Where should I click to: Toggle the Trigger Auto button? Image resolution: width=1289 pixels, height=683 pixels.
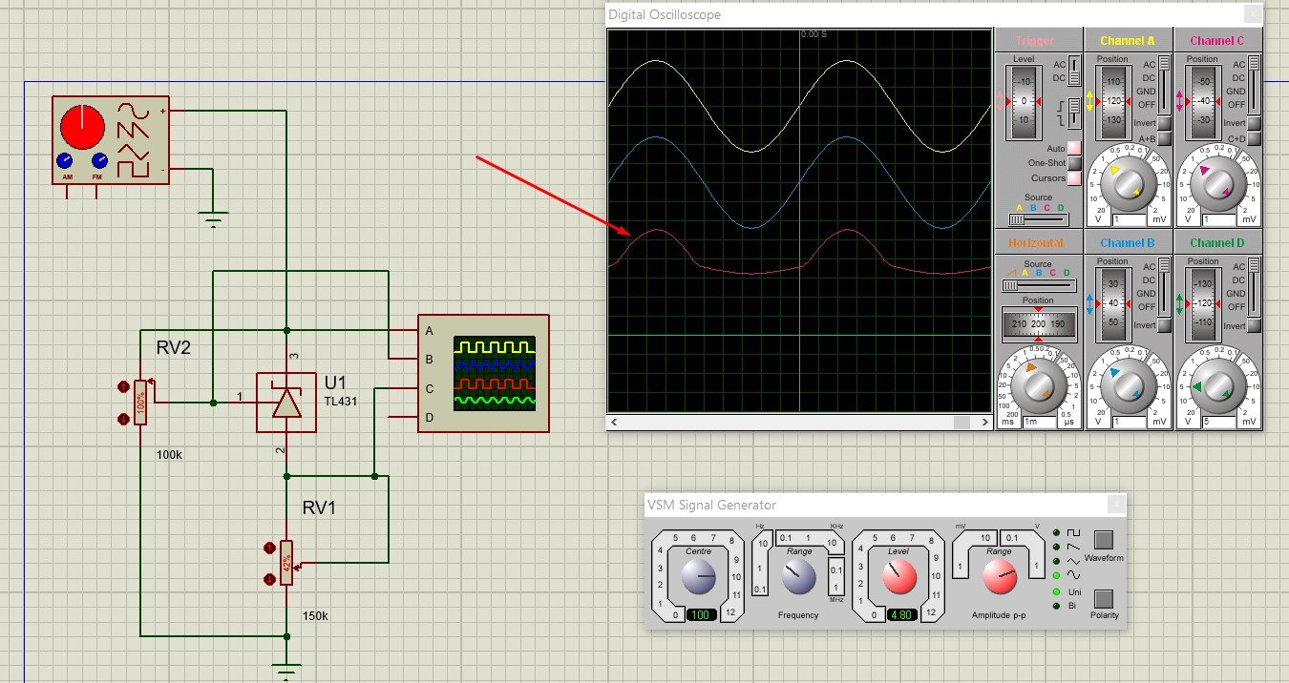(x=1073, y=148)
